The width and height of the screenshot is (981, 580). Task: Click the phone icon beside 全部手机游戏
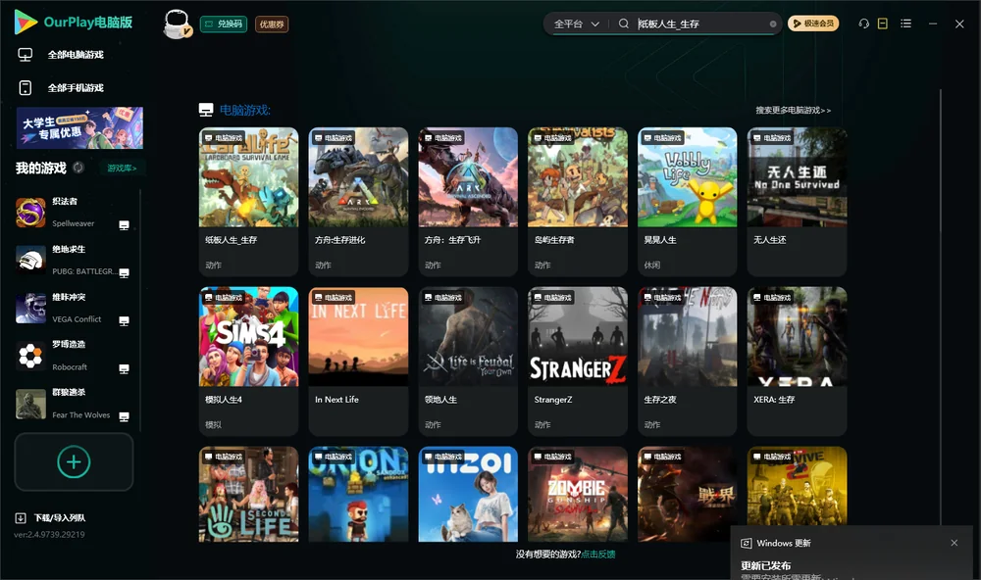(x=26, y=87)
